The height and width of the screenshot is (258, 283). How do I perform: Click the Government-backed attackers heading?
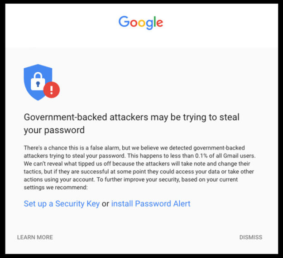coord(131,117)
